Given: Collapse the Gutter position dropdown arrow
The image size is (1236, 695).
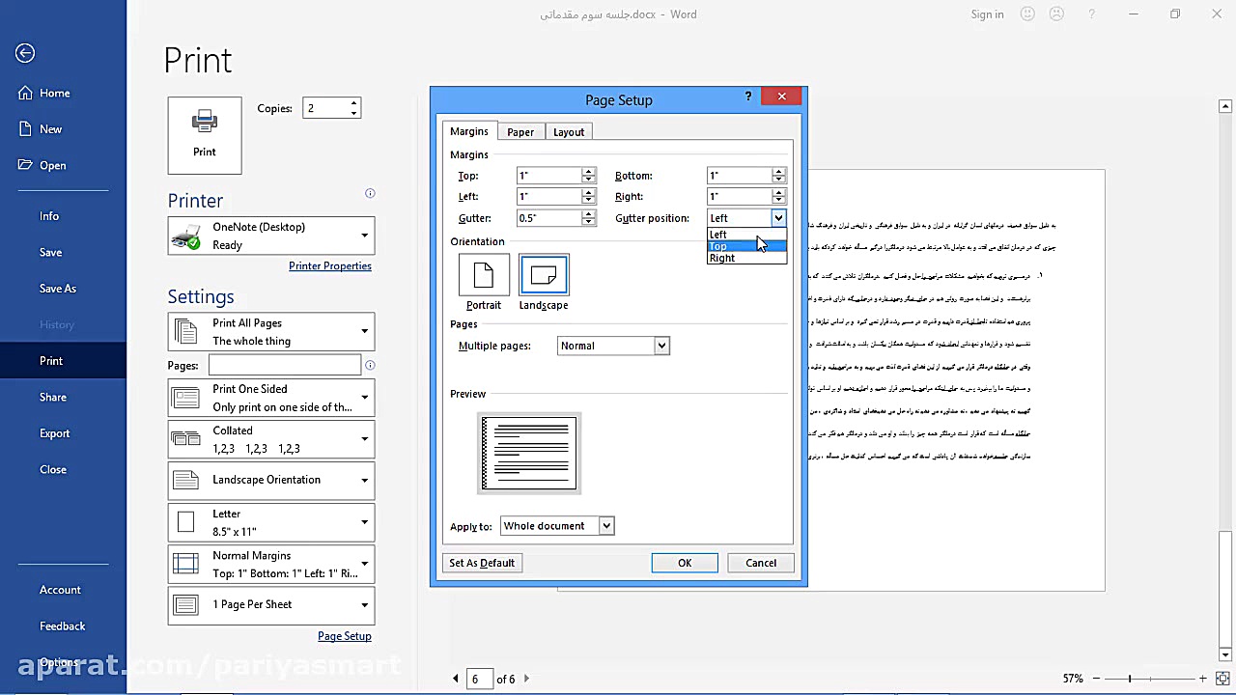Looking at the screenshot, I should pyautogui.click(x=778, y=218).
